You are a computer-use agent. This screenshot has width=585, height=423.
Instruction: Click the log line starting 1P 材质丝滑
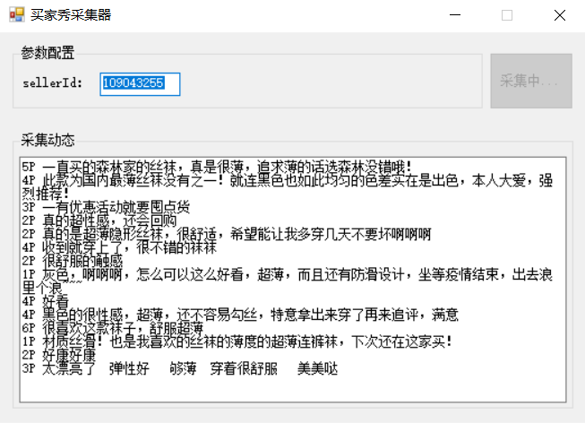tap(237, 341)
